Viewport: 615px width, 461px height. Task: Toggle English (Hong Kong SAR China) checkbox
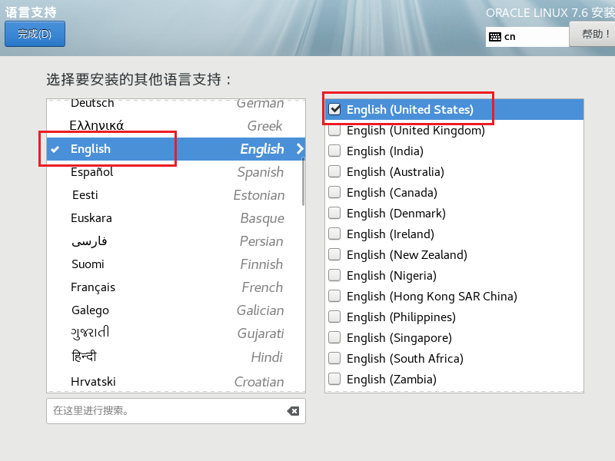pyautogui.click(x=334, y=297)
